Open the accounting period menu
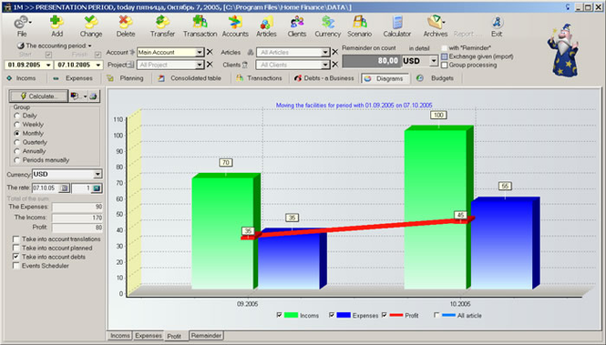606x345 pixels. point(58,46)
